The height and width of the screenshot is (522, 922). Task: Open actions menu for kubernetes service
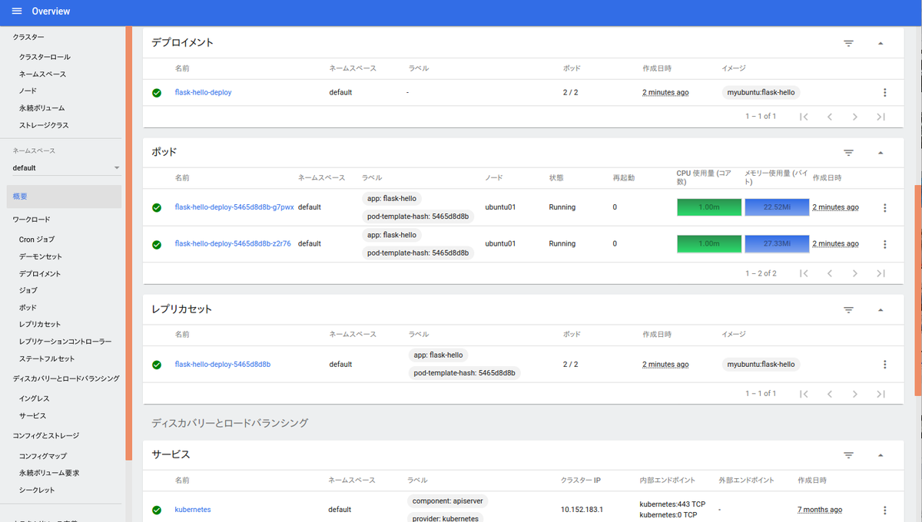[x=884, y=510]
